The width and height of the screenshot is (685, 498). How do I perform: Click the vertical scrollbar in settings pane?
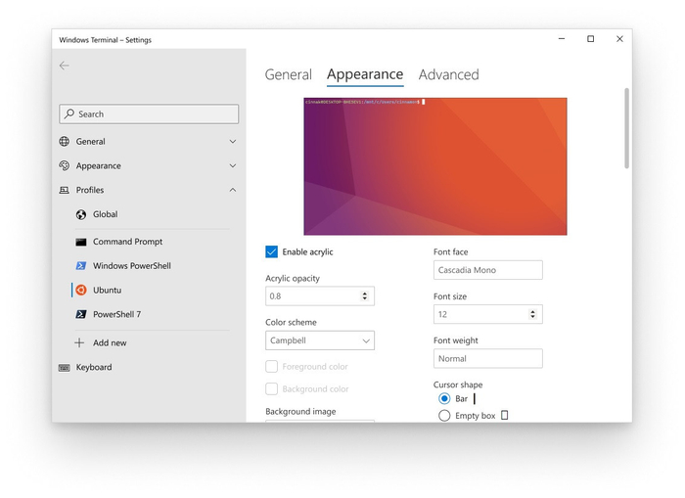coord(627,128)
